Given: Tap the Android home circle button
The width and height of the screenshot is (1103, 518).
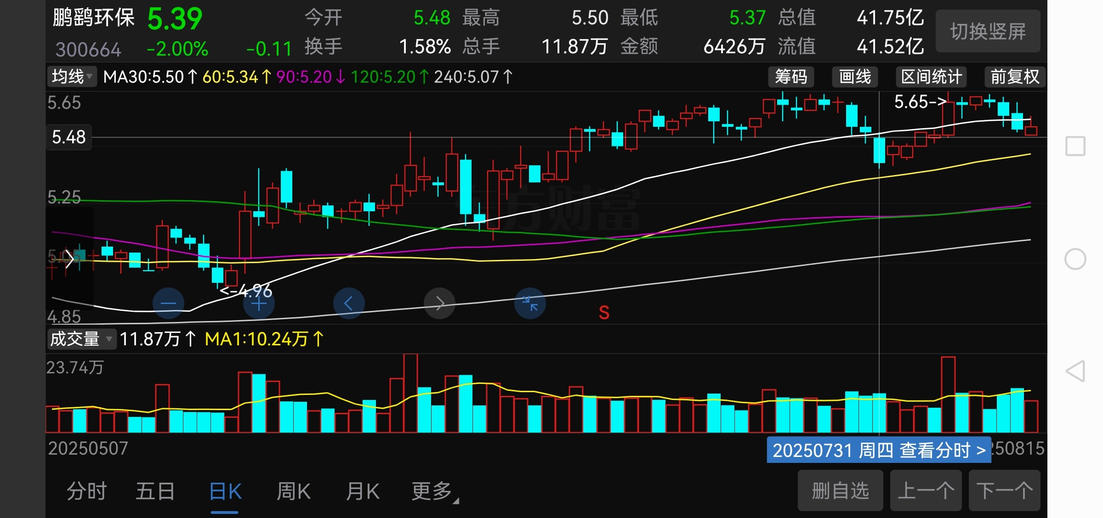Looking at the screenshot, I should [x=1075, y=259].
